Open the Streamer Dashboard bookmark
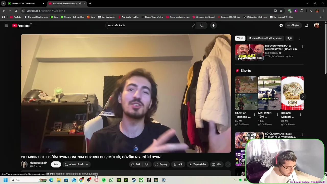The height and width of the screenshot is (184, 327). pos(203,17)
